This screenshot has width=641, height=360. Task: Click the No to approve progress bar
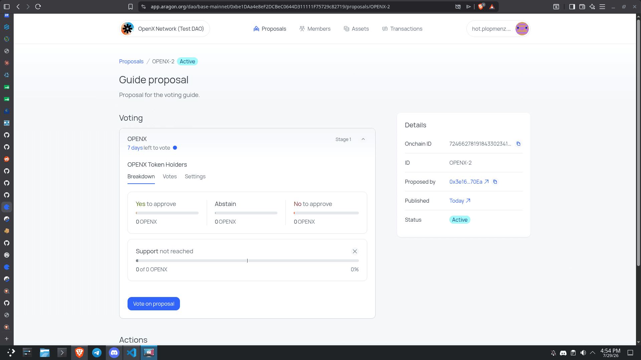pos(326,213)
